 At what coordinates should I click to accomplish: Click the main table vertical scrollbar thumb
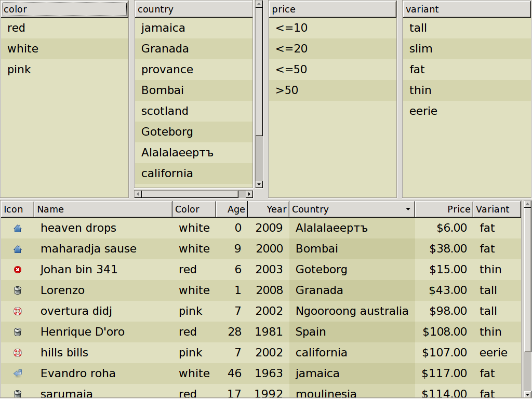[x=527, y=280]
